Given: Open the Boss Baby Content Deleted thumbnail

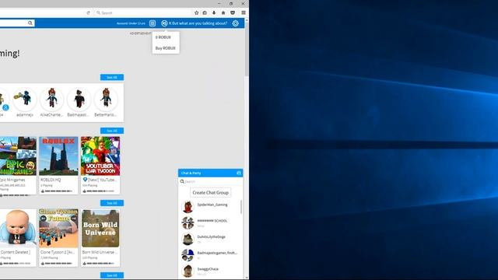Looking at the screenshot, I should [x=18, y=228].
